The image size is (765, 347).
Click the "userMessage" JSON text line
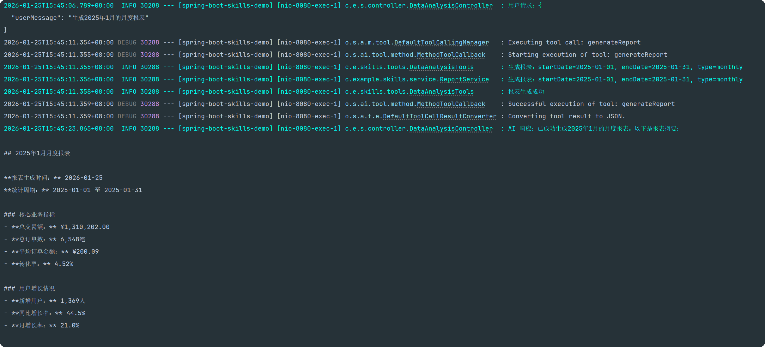tap(80, 18)
